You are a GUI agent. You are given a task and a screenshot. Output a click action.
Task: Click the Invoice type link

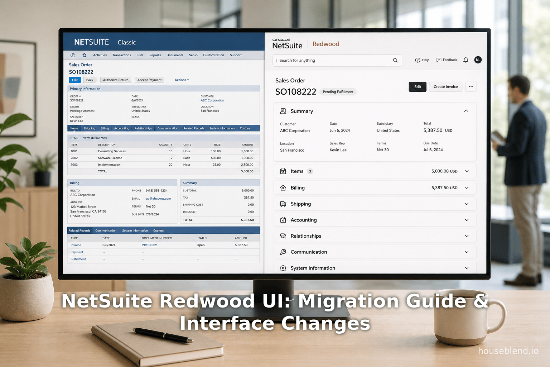coord(76,245)
